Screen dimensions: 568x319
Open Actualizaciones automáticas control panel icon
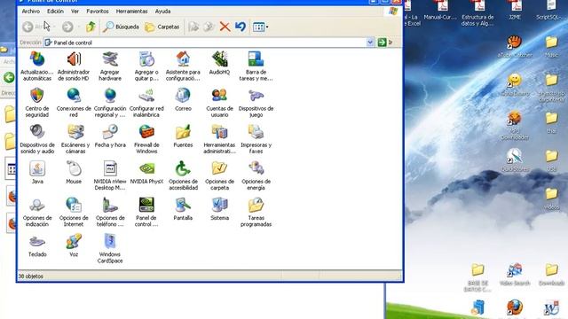(37, 66)
